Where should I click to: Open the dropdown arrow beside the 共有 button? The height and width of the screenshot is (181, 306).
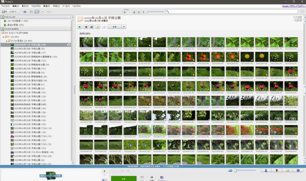click(x=124, y=27)
